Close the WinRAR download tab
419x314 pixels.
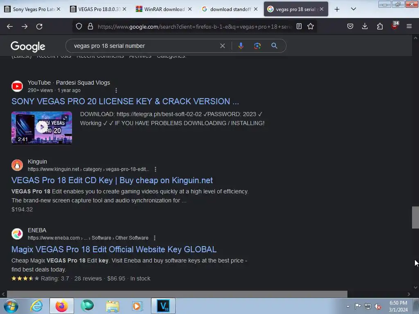pos(190,9)
